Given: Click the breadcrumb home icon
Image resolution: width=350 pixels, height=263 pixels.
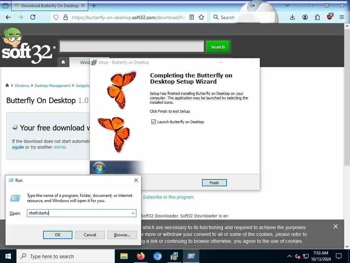Looking at the screenshot, I should tap(7, 85).
